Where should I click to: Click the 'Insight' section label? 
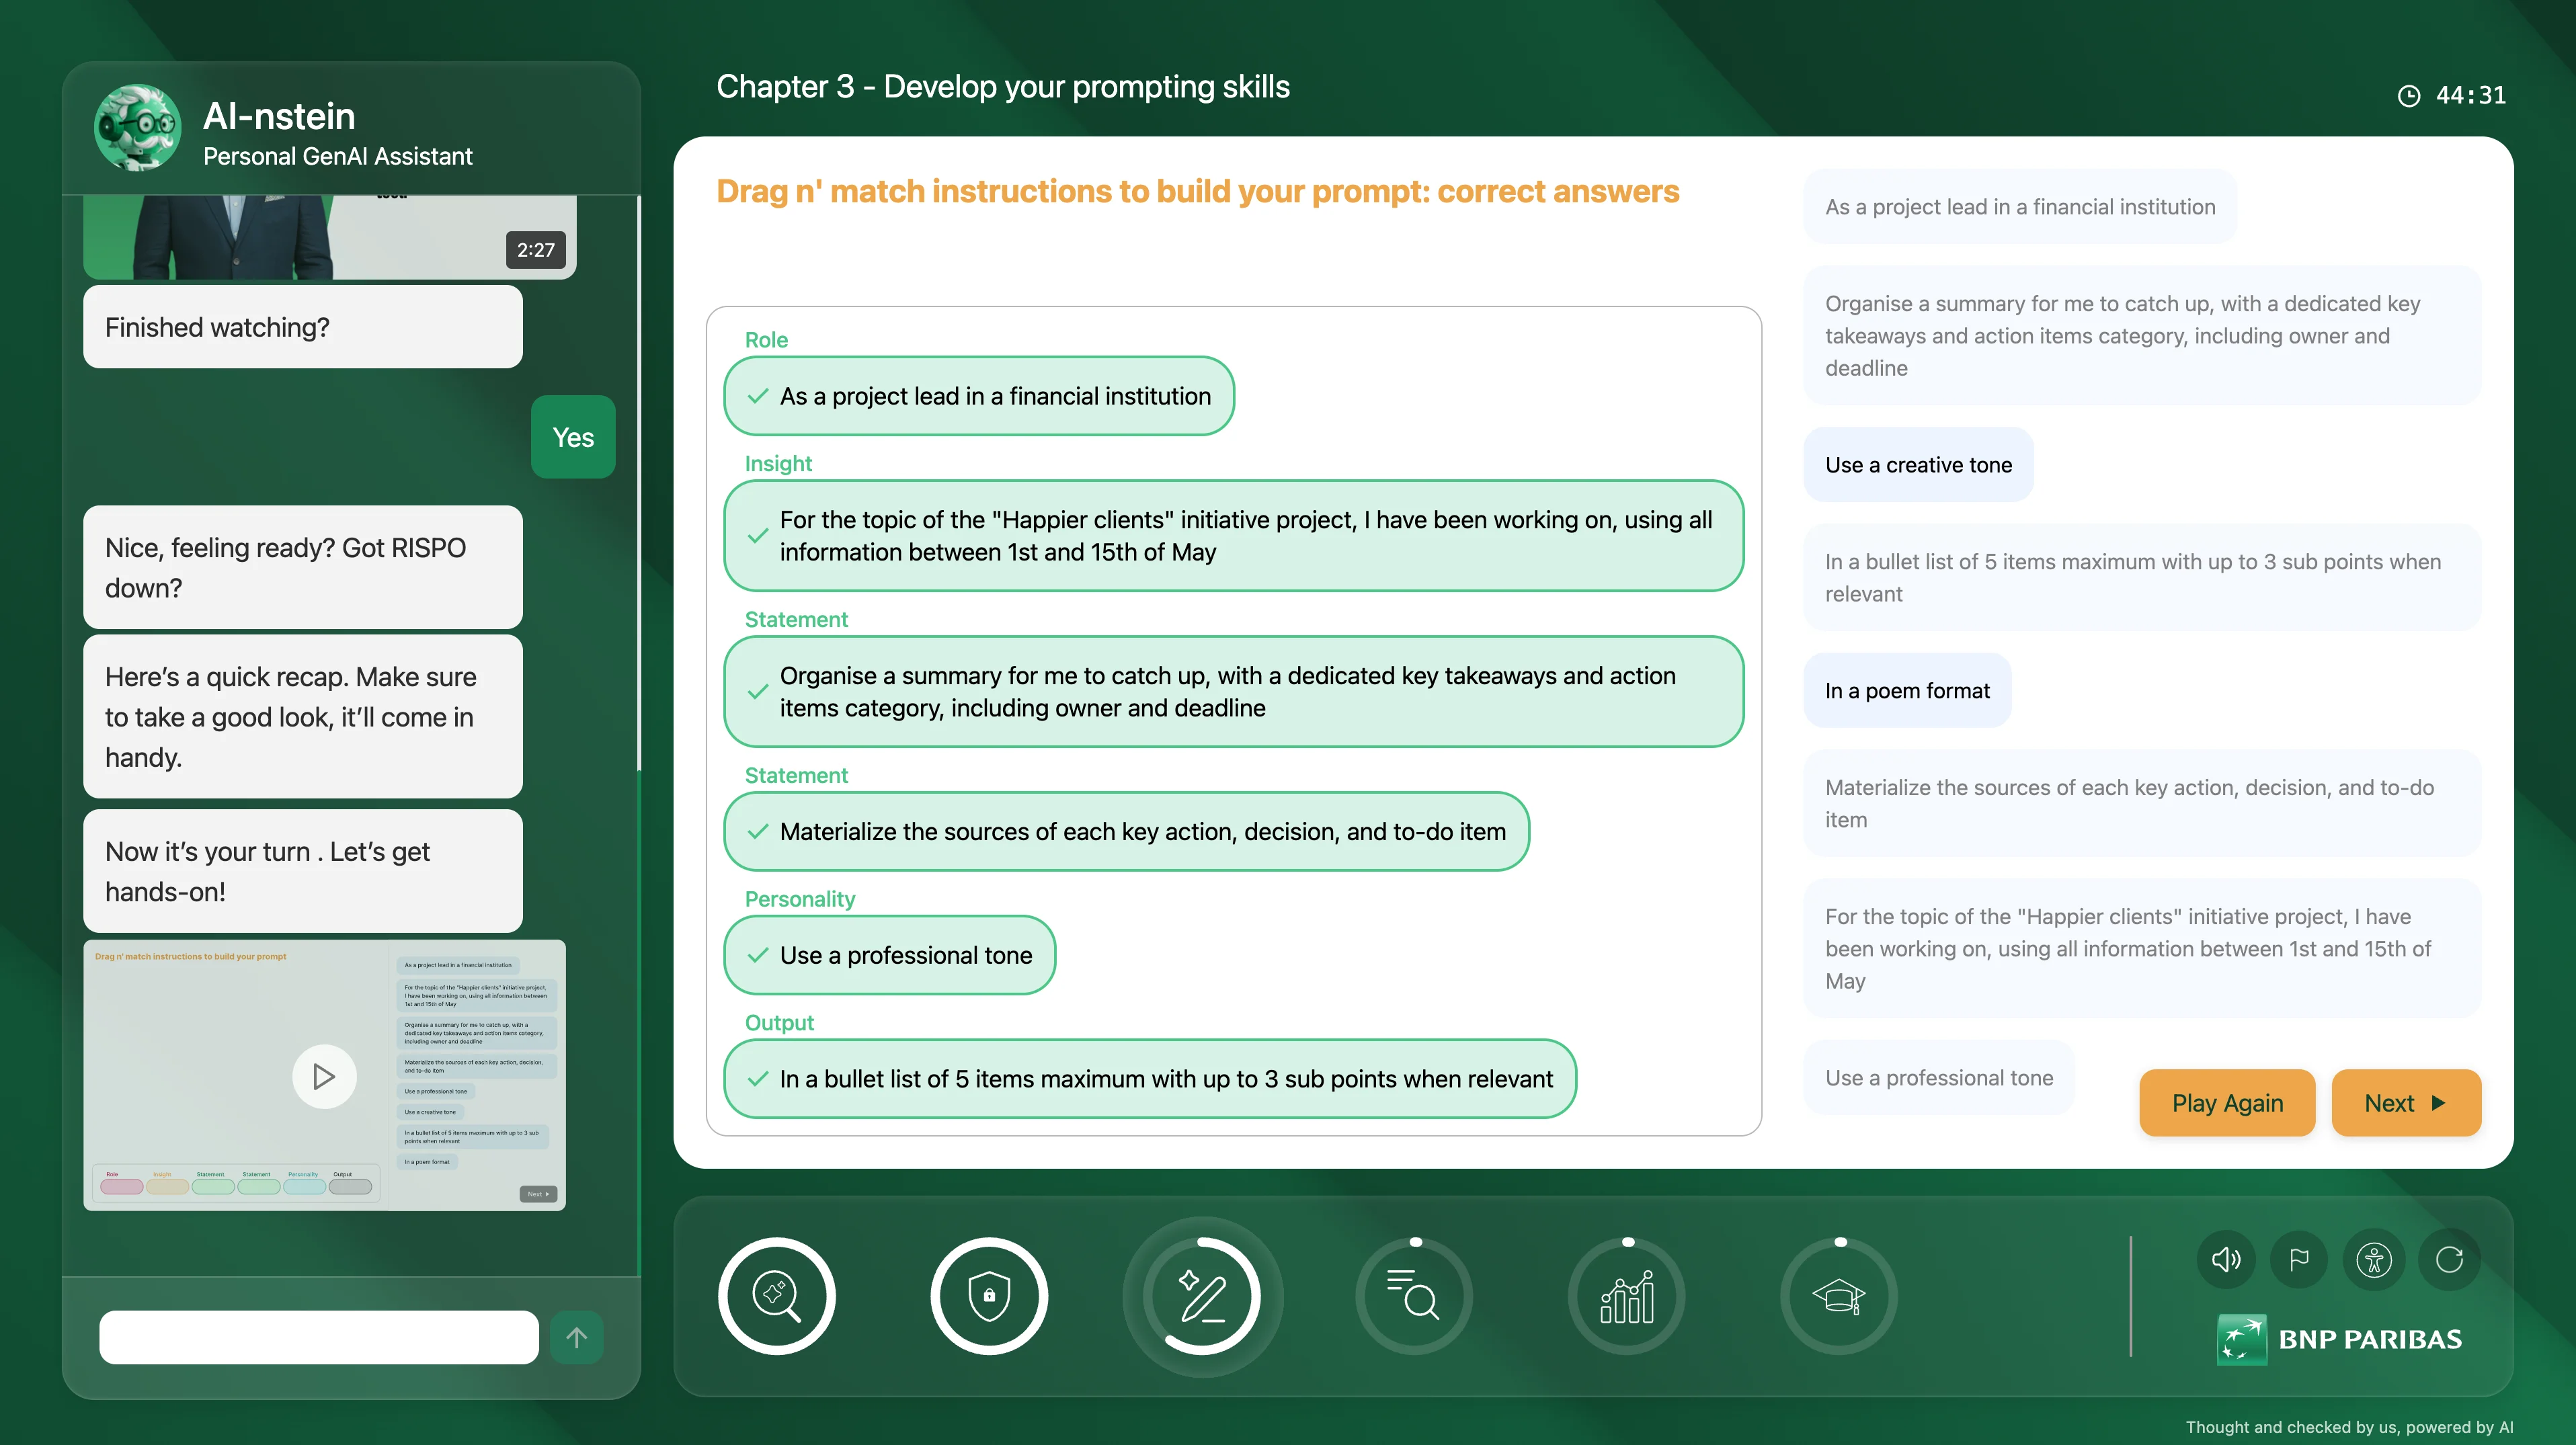click(x=778, y=464)
